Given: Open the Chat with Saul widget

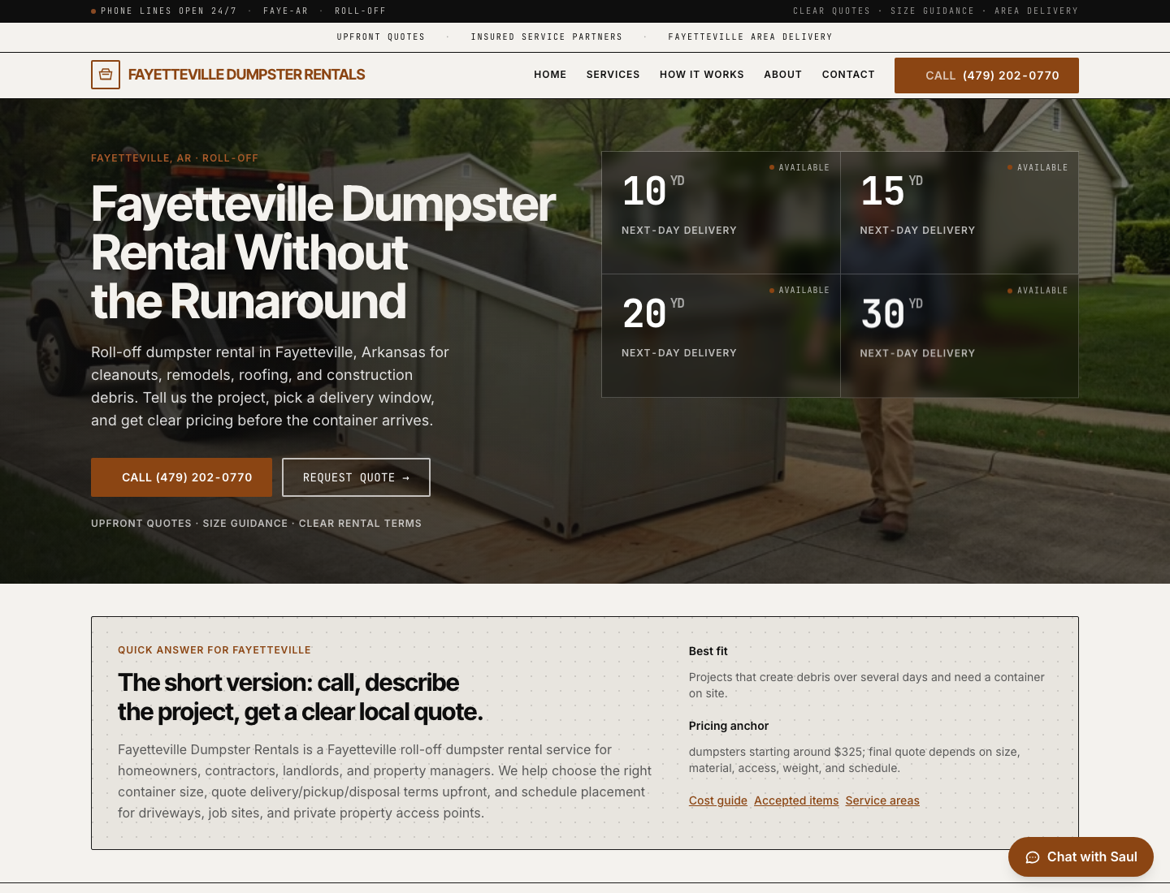Looking at the screenshot, I should point(1081,857).
